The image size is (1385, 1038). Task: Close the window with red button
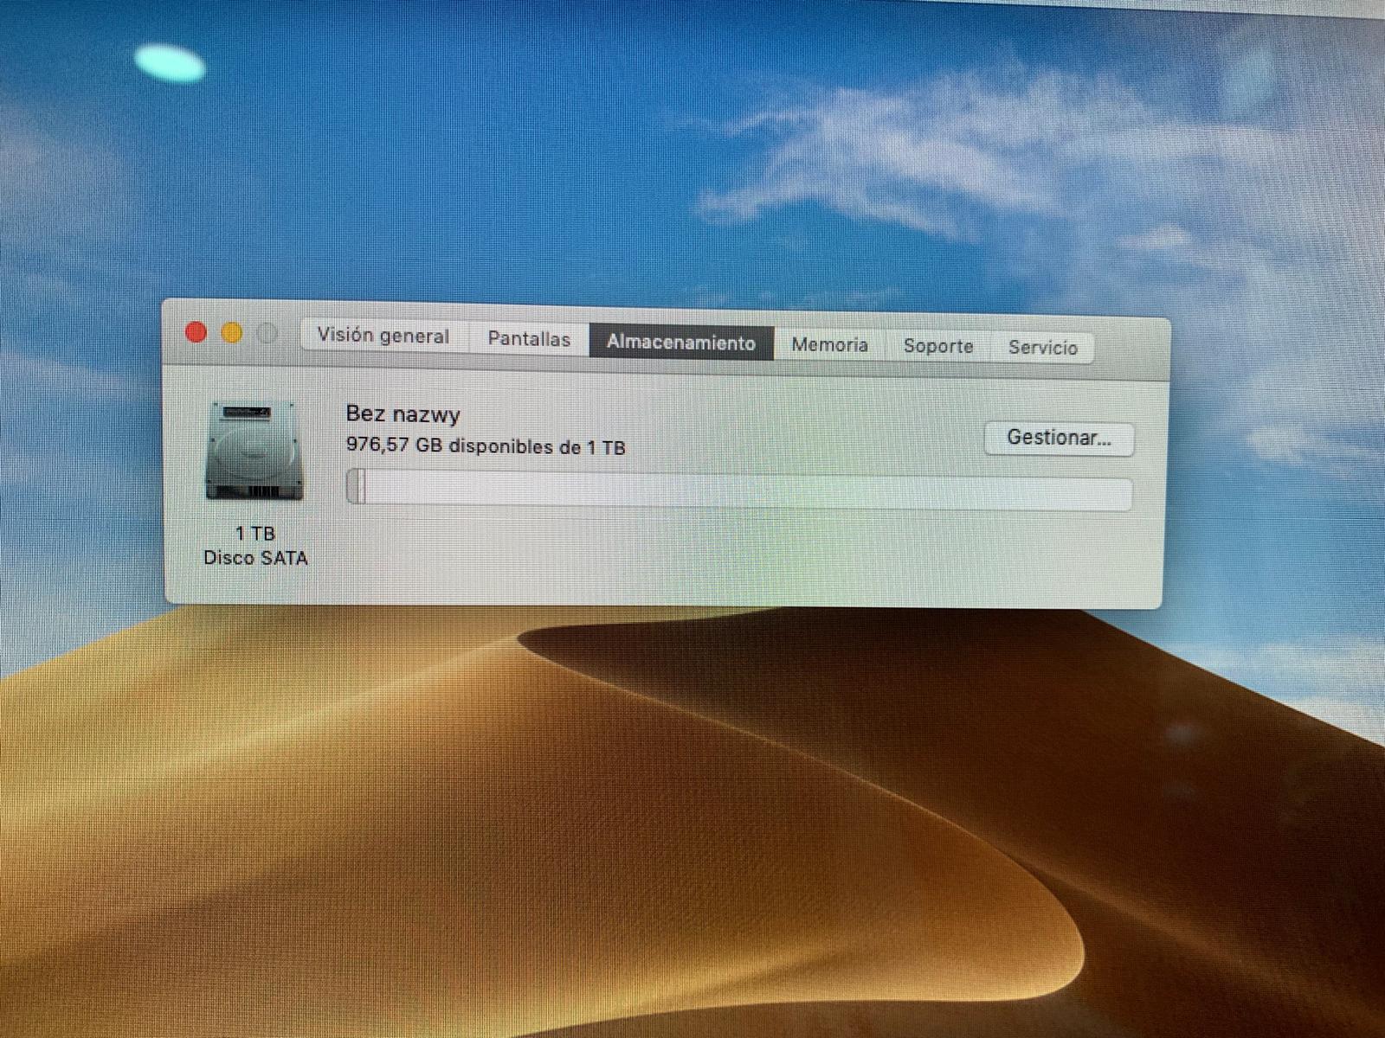coord(196,332)
